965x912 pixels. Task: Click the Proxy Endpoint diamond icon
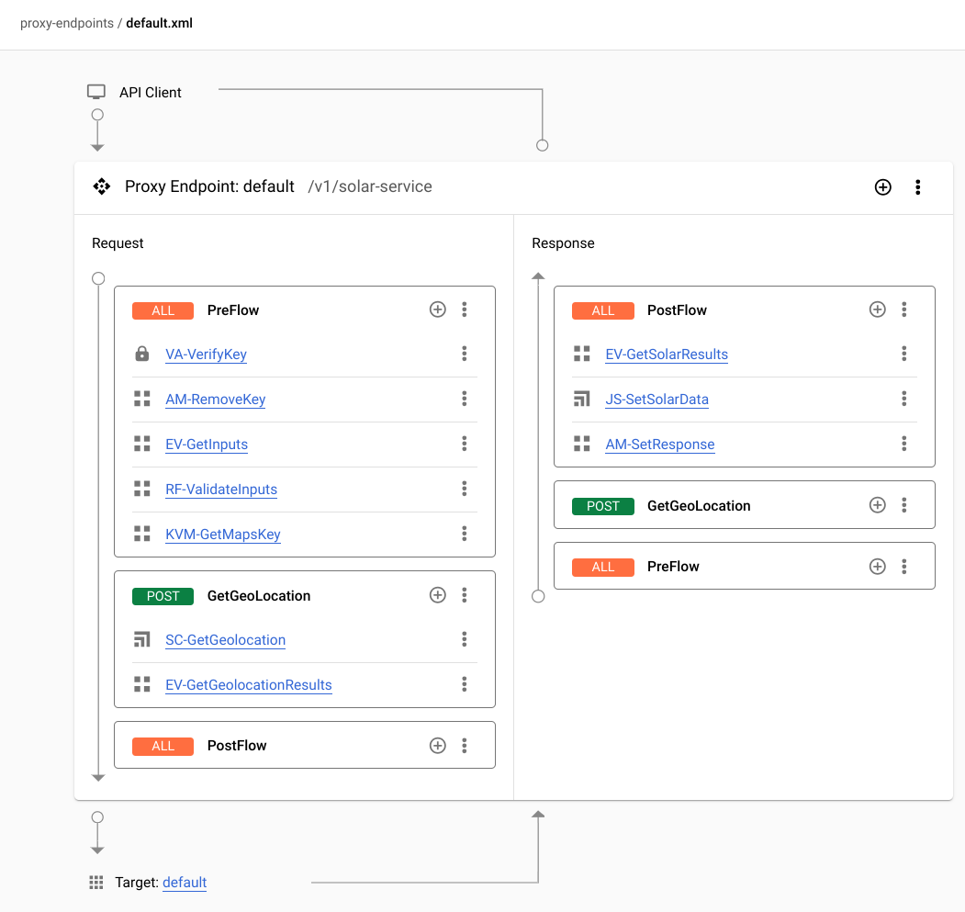[x=102, y=186]
